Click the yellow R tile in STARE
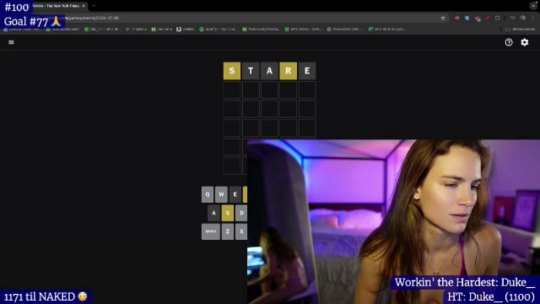This screenshot has height=304, width=540. pyautogui.click(x=289, y=71)
